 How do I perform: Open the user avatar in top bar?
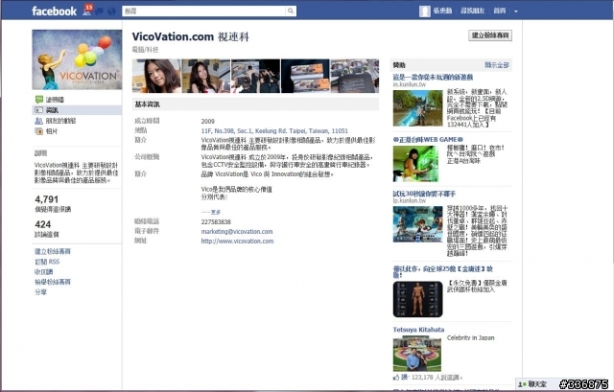(424, 11)
